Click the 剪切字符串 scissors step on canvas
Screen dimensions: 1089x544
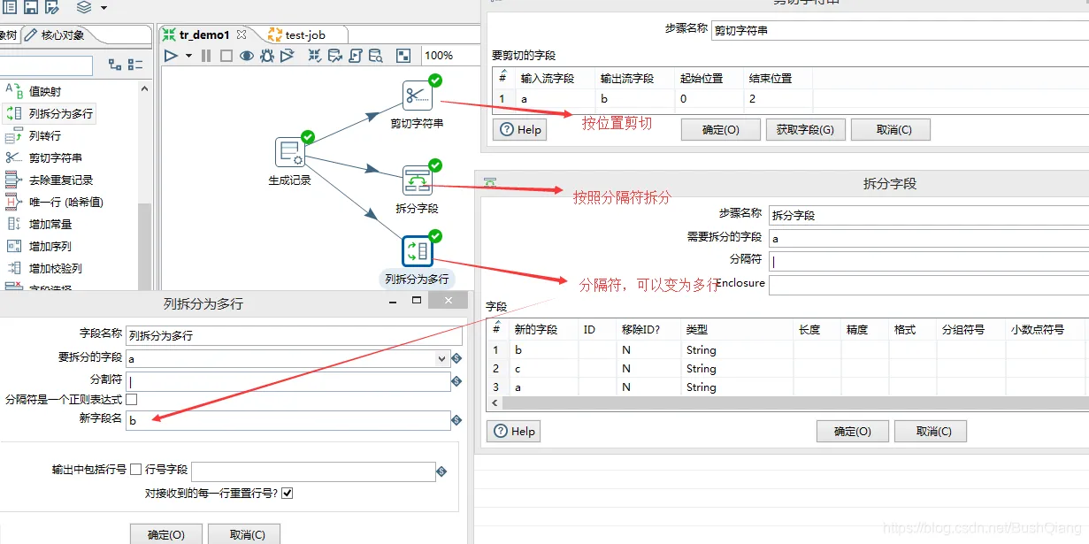pyautogui.click(x=417, y=95)
